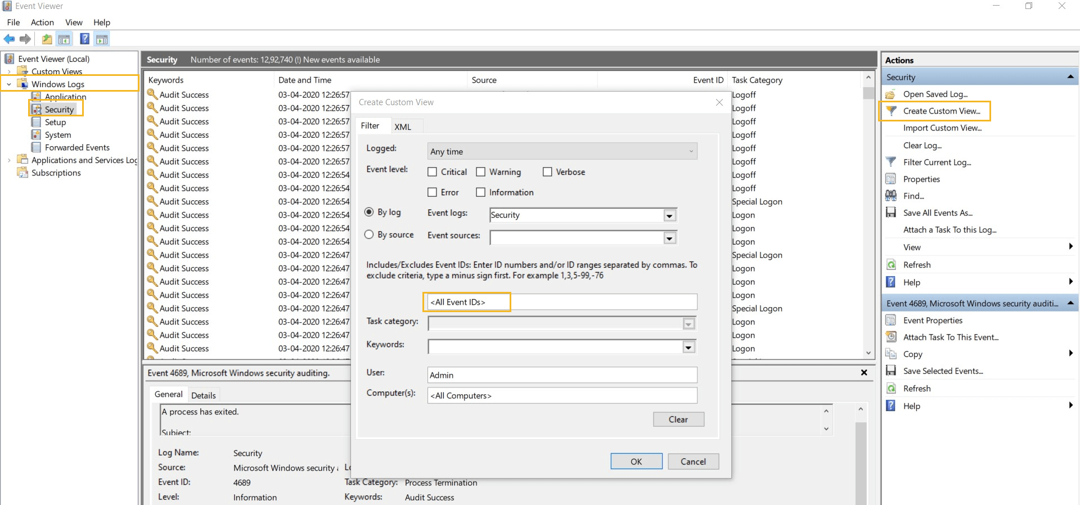Image resolution: width=1080 pixels, height=505 pixels.
Task: Click the Clear button in filter dialog
Action: [678, 420]
